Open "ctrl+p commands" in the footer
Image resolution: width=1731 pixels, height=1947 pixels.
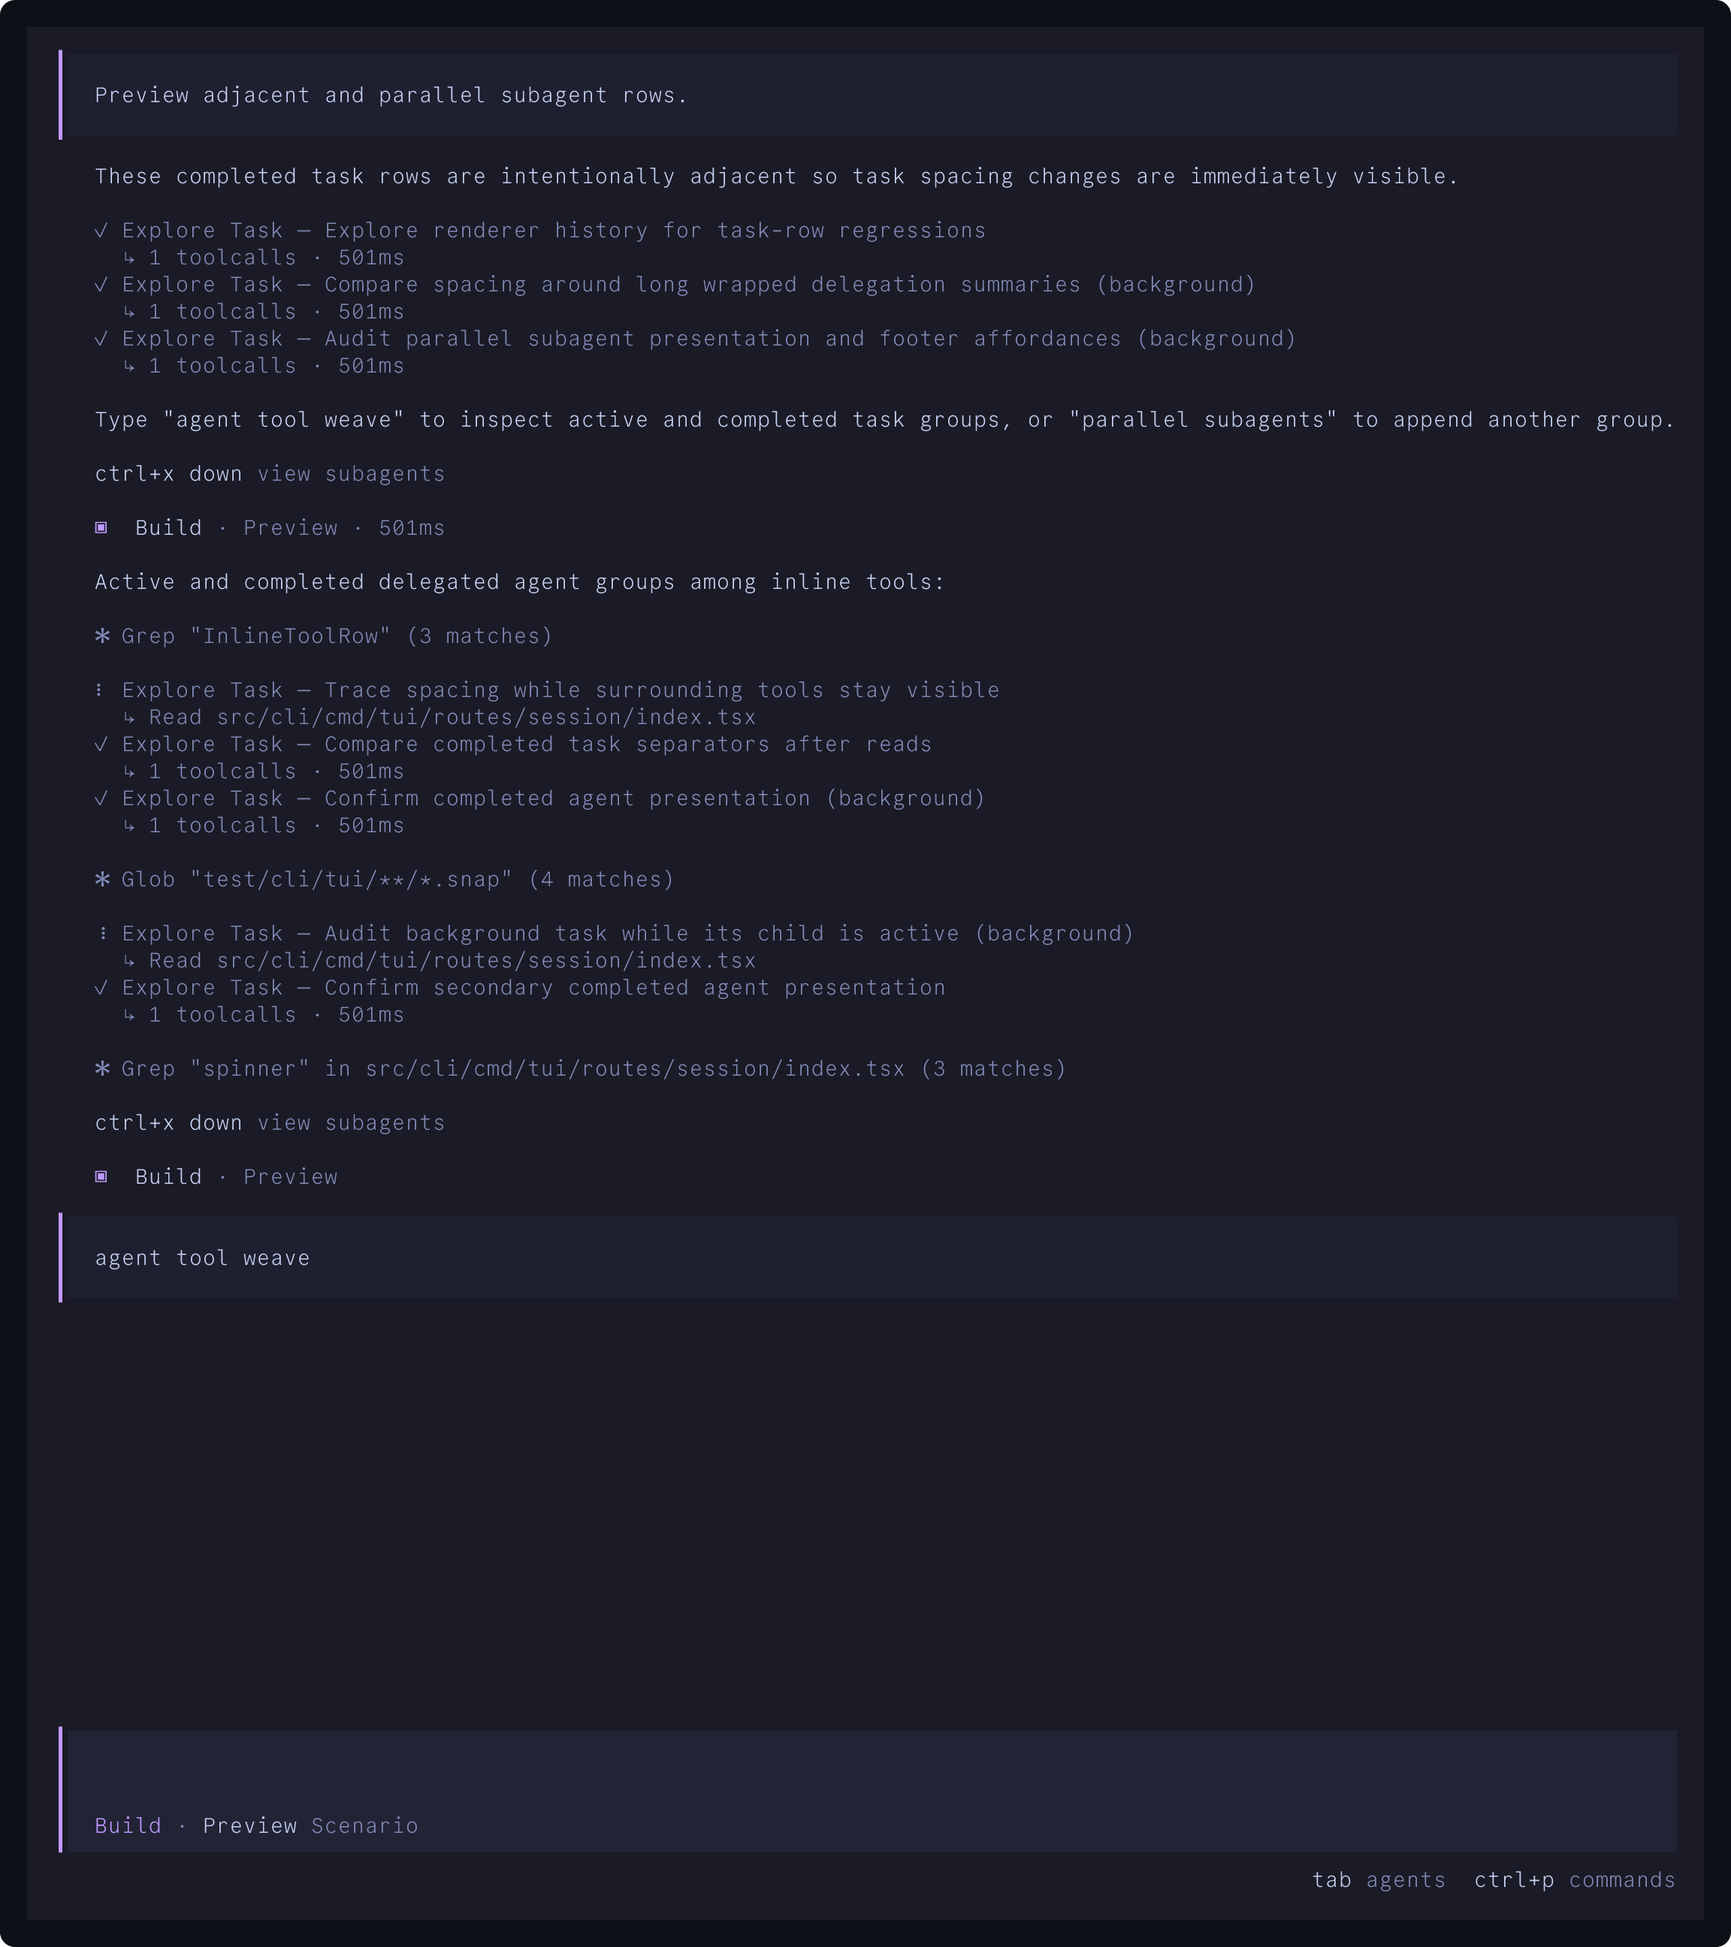click(1574, 1879)
